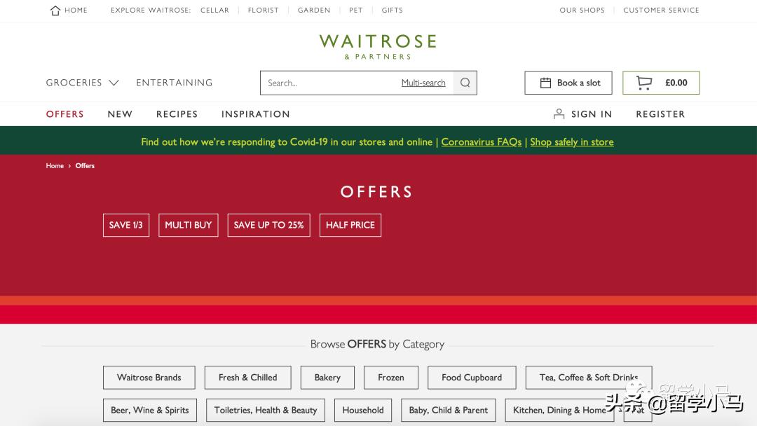Click the Search input field
The height and width of the screenshot is (426, 757).
tap(331, 83)
